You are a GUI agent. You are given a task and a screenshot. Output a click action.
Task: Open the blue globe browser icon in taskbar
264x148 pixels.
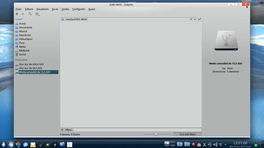point(62,144)
